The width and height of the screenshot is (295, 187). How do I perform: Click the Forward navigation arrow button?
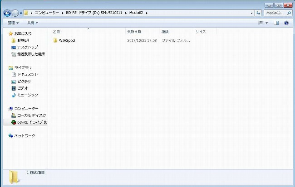coord(16,13)
